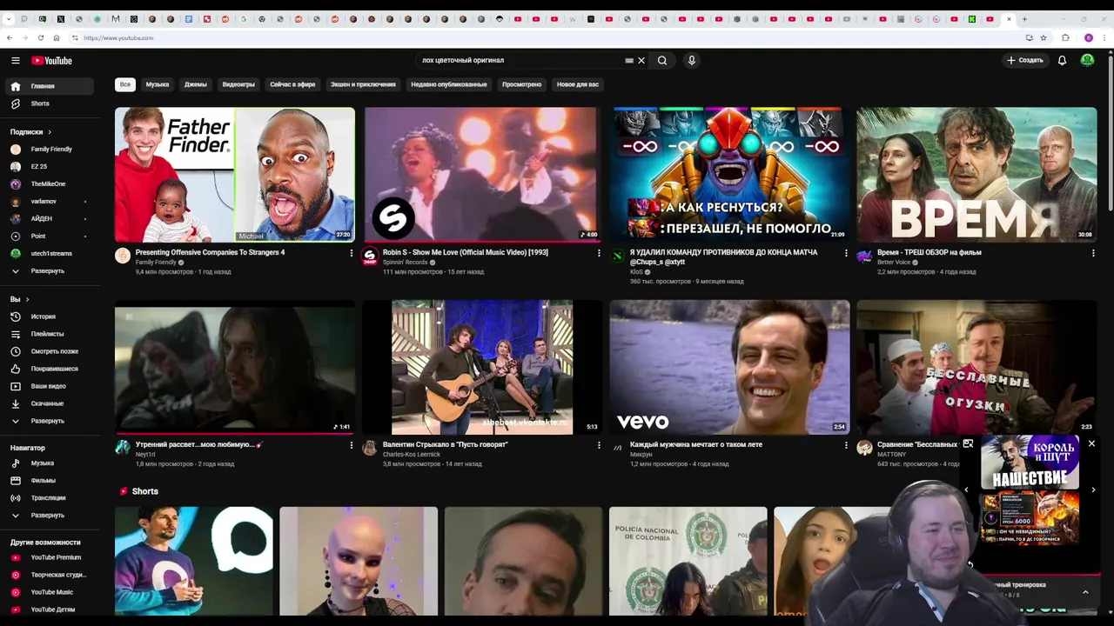The height and width of the screenshot is (626, 1114).
Task: Open Трансляции under Навигатор
Action: coord(50,498)
